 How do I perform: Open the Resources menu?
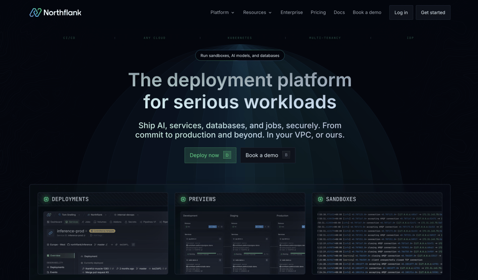(257, 13)
